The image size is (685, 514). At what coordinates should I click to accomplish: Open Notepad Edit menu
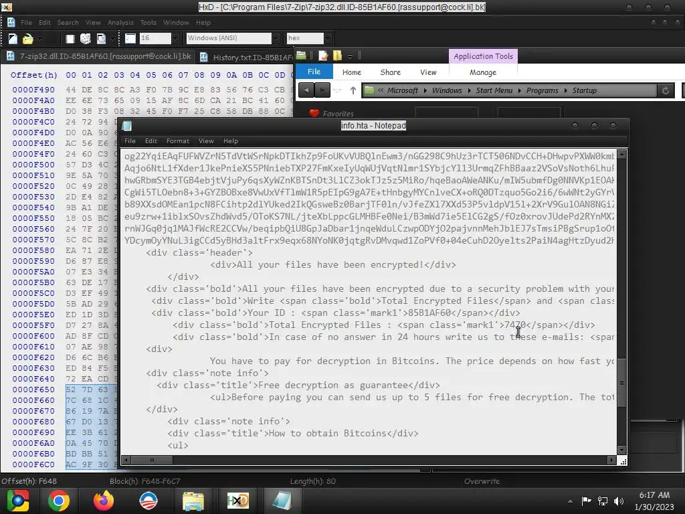[151, 141]
